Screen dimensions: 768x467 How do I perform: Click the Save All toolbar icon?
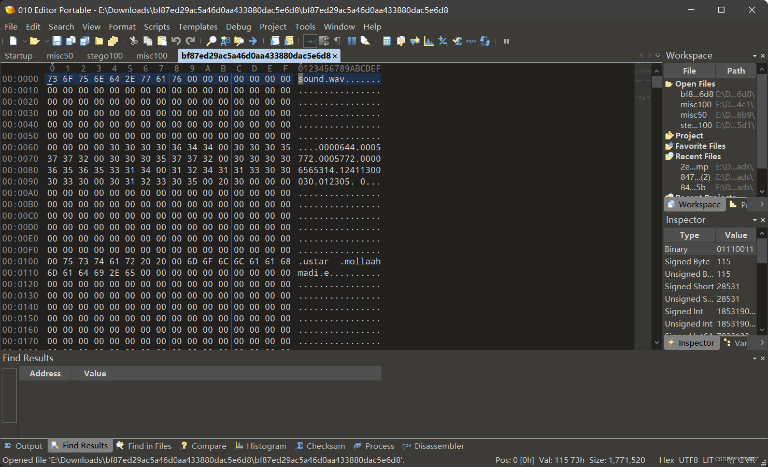[84, 40]
